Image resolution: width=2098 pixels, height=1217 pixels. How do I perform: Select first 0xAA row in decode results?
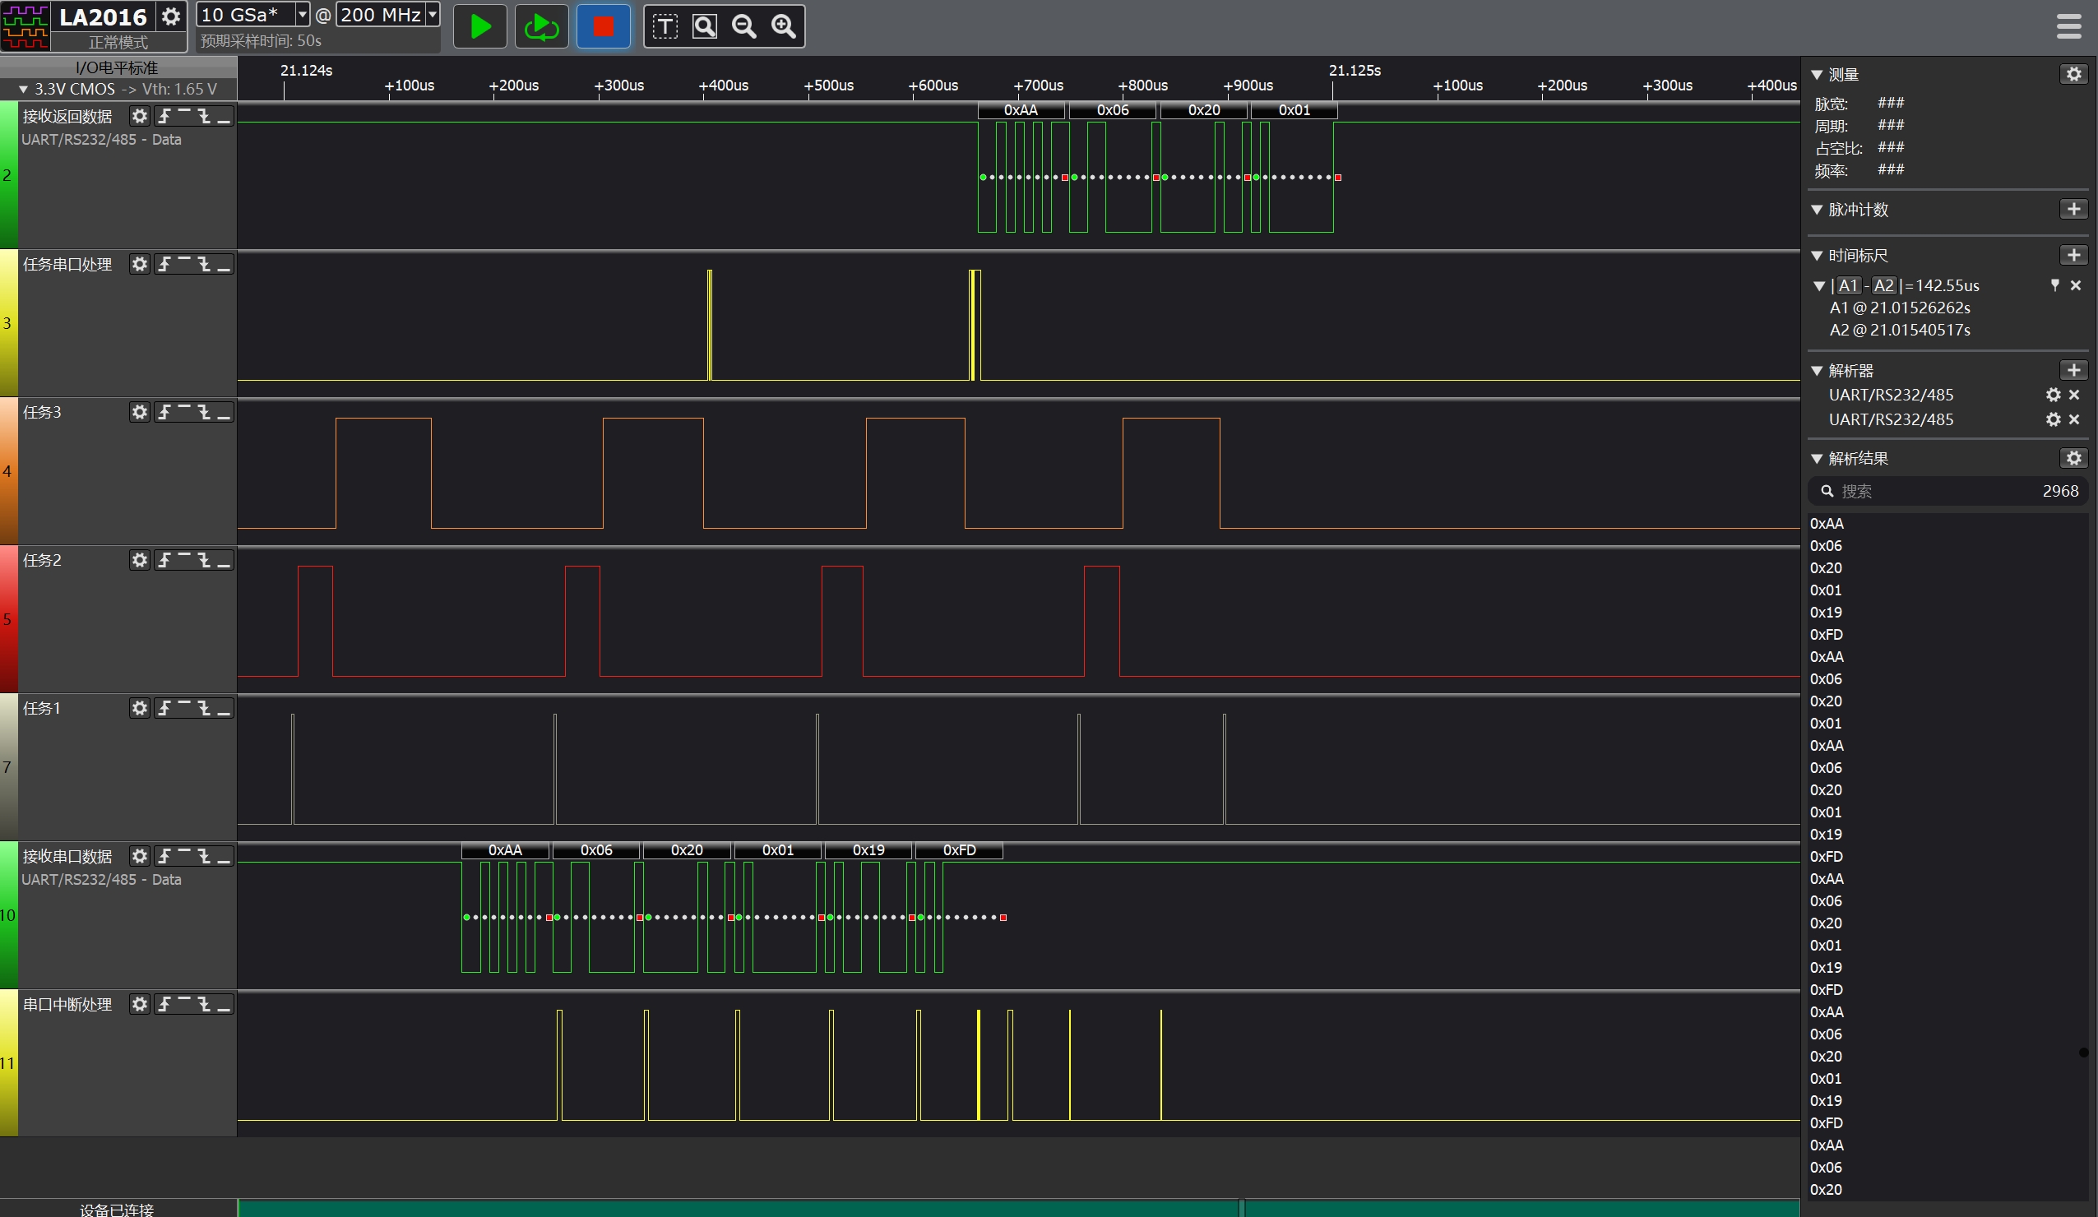coord(1827,524)
